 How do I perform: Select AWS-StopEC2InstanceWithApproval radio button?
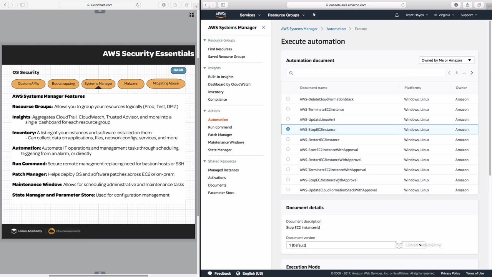click(x=288, y=179)
